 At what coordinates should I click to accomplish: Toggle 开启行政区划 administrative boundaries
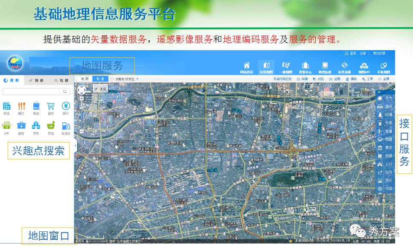coord(282,79)
